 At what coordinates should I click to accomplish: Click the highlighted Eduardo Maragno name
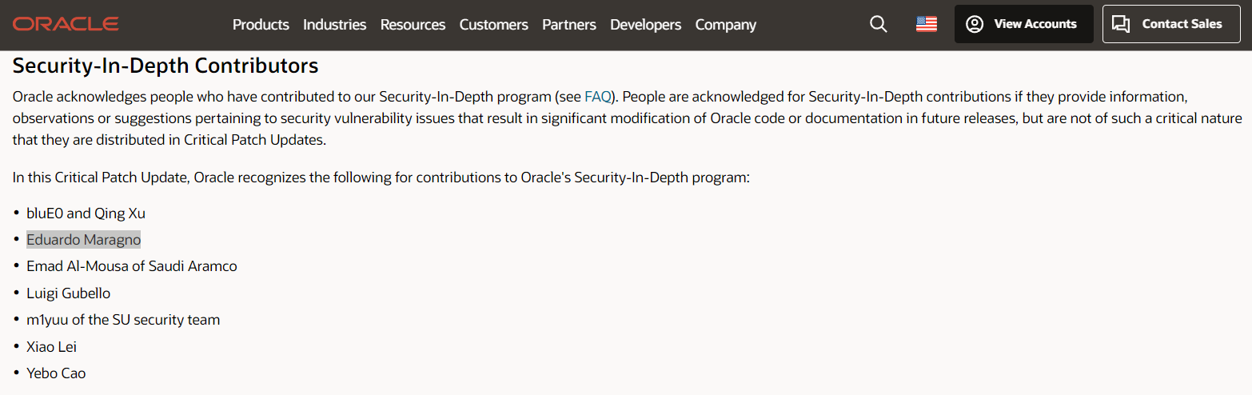click(83, 240)
